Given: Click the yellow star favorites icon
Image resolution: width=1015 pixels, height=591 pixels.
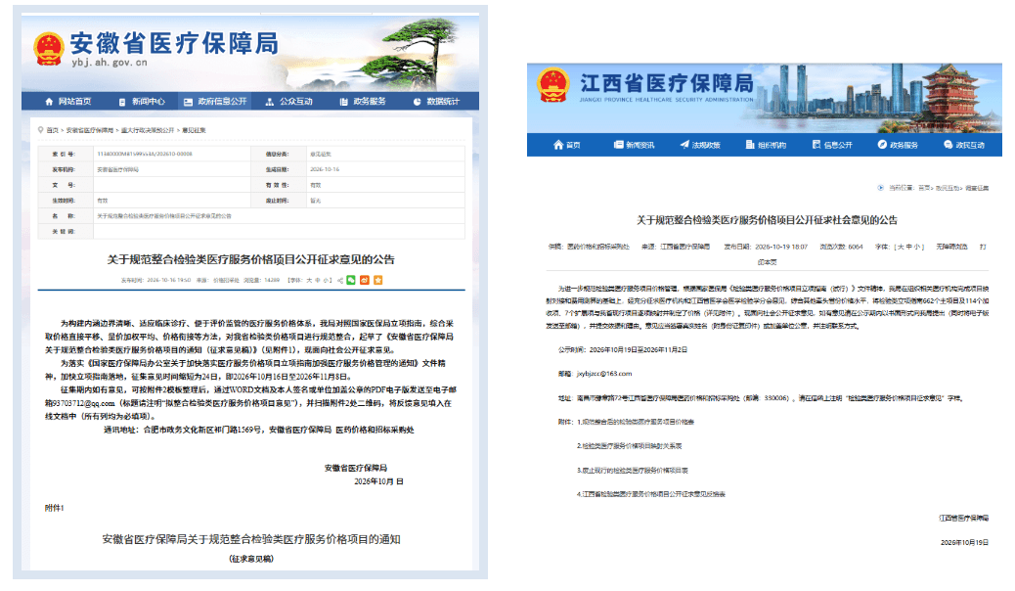Looking at the screenshot, I should click(378, 280).
